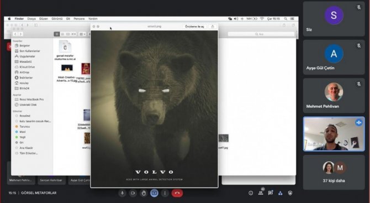Open Görüntü menu in menu bar
The image size is (370, 203).
[x=57, y=19]
